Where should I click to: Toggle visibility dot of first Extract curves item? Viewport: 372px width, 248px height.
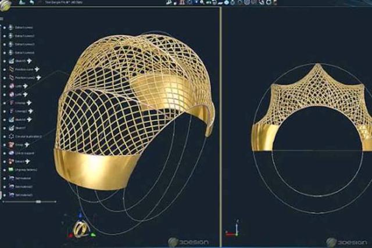pos(5,27)
